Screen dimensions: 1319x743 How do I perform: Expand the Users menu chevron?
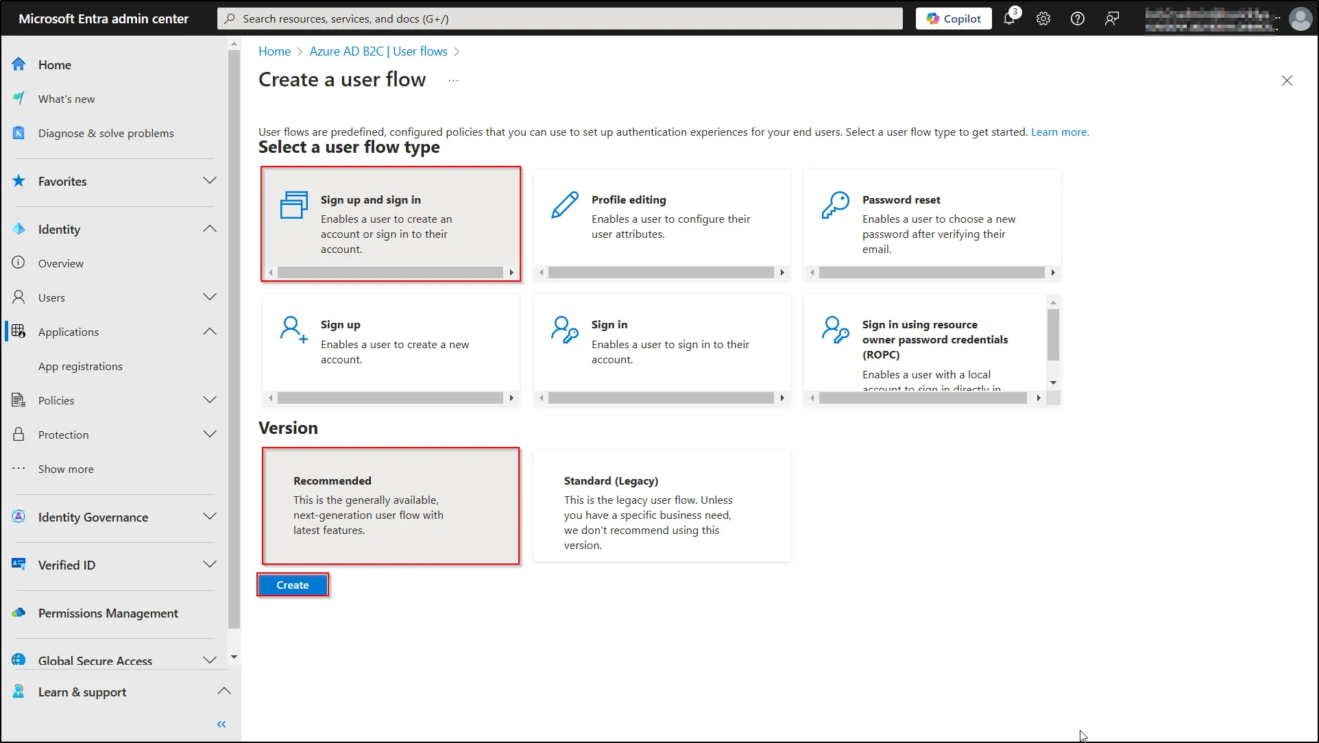[x=210, y=297]
